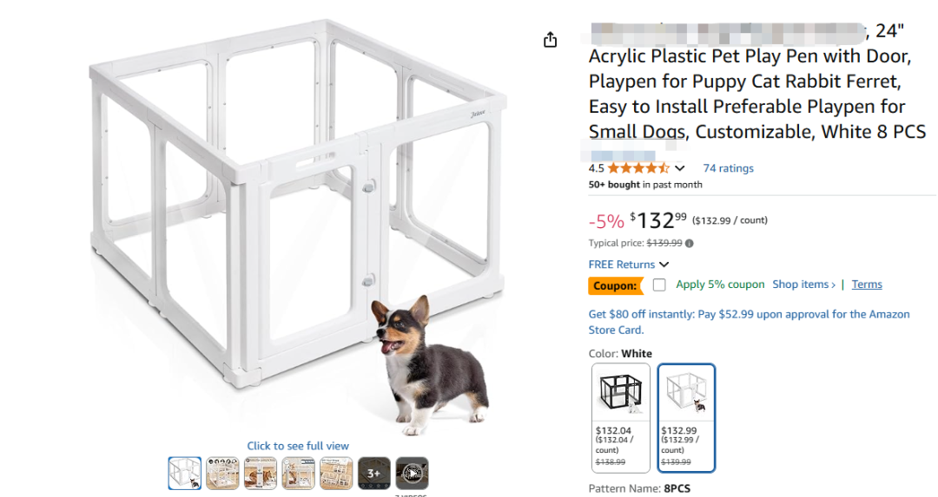Select the second product image thumbnail
The image size is (938, 497).
tap(223, 474)
